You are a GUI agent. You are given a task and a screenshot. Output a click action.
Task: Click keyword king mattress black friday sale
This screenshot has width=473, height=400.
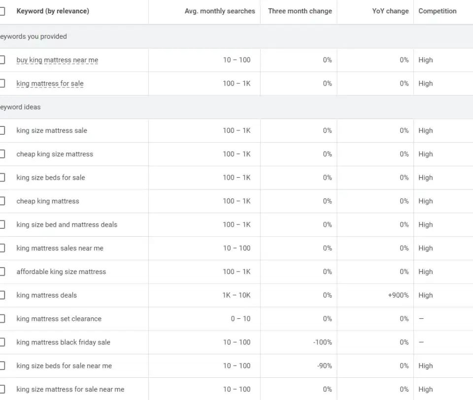click(x=64, y=342)
